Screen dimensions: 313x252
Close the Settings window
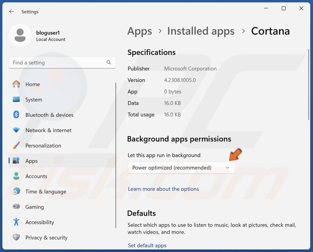(301, 8)
